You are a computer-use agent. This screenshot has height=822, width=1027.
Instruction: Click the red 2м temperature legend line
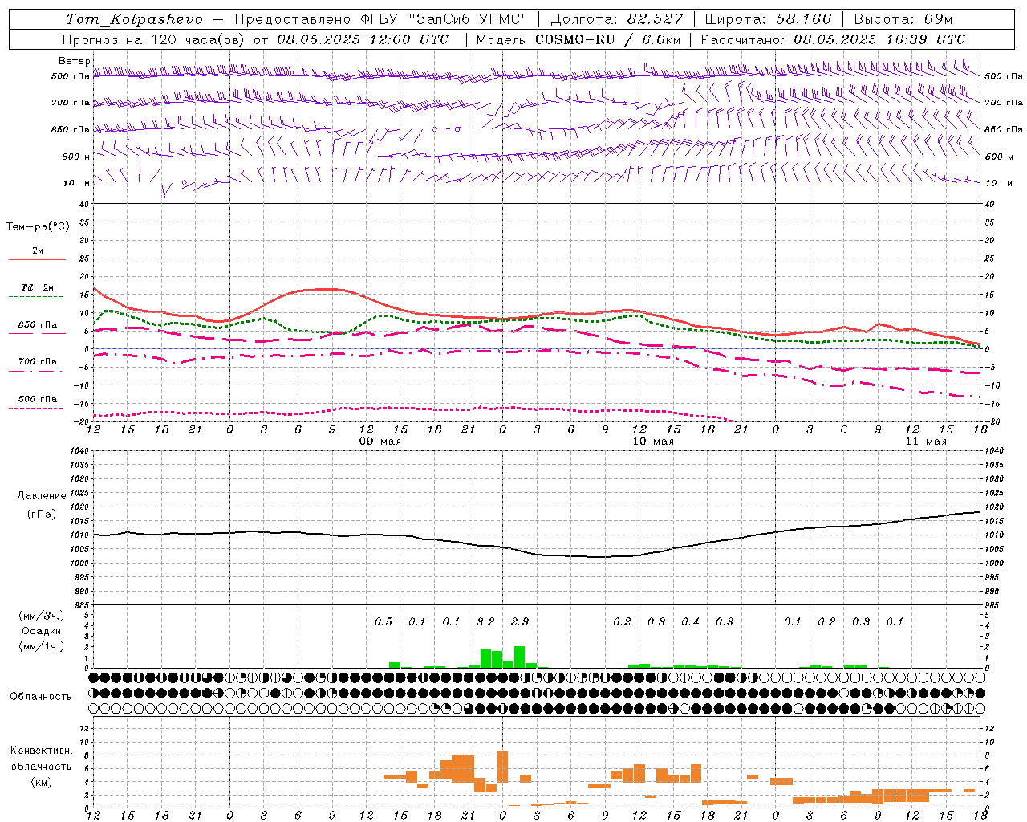point(37,259)
